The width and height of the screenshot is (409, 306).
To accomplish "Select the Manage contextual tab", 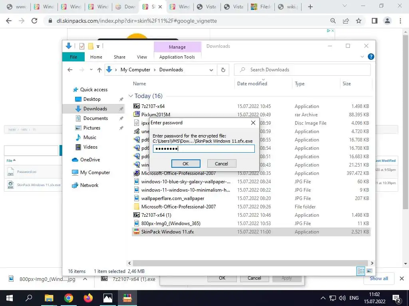I will pyautogui.click(x=177, y=47).
